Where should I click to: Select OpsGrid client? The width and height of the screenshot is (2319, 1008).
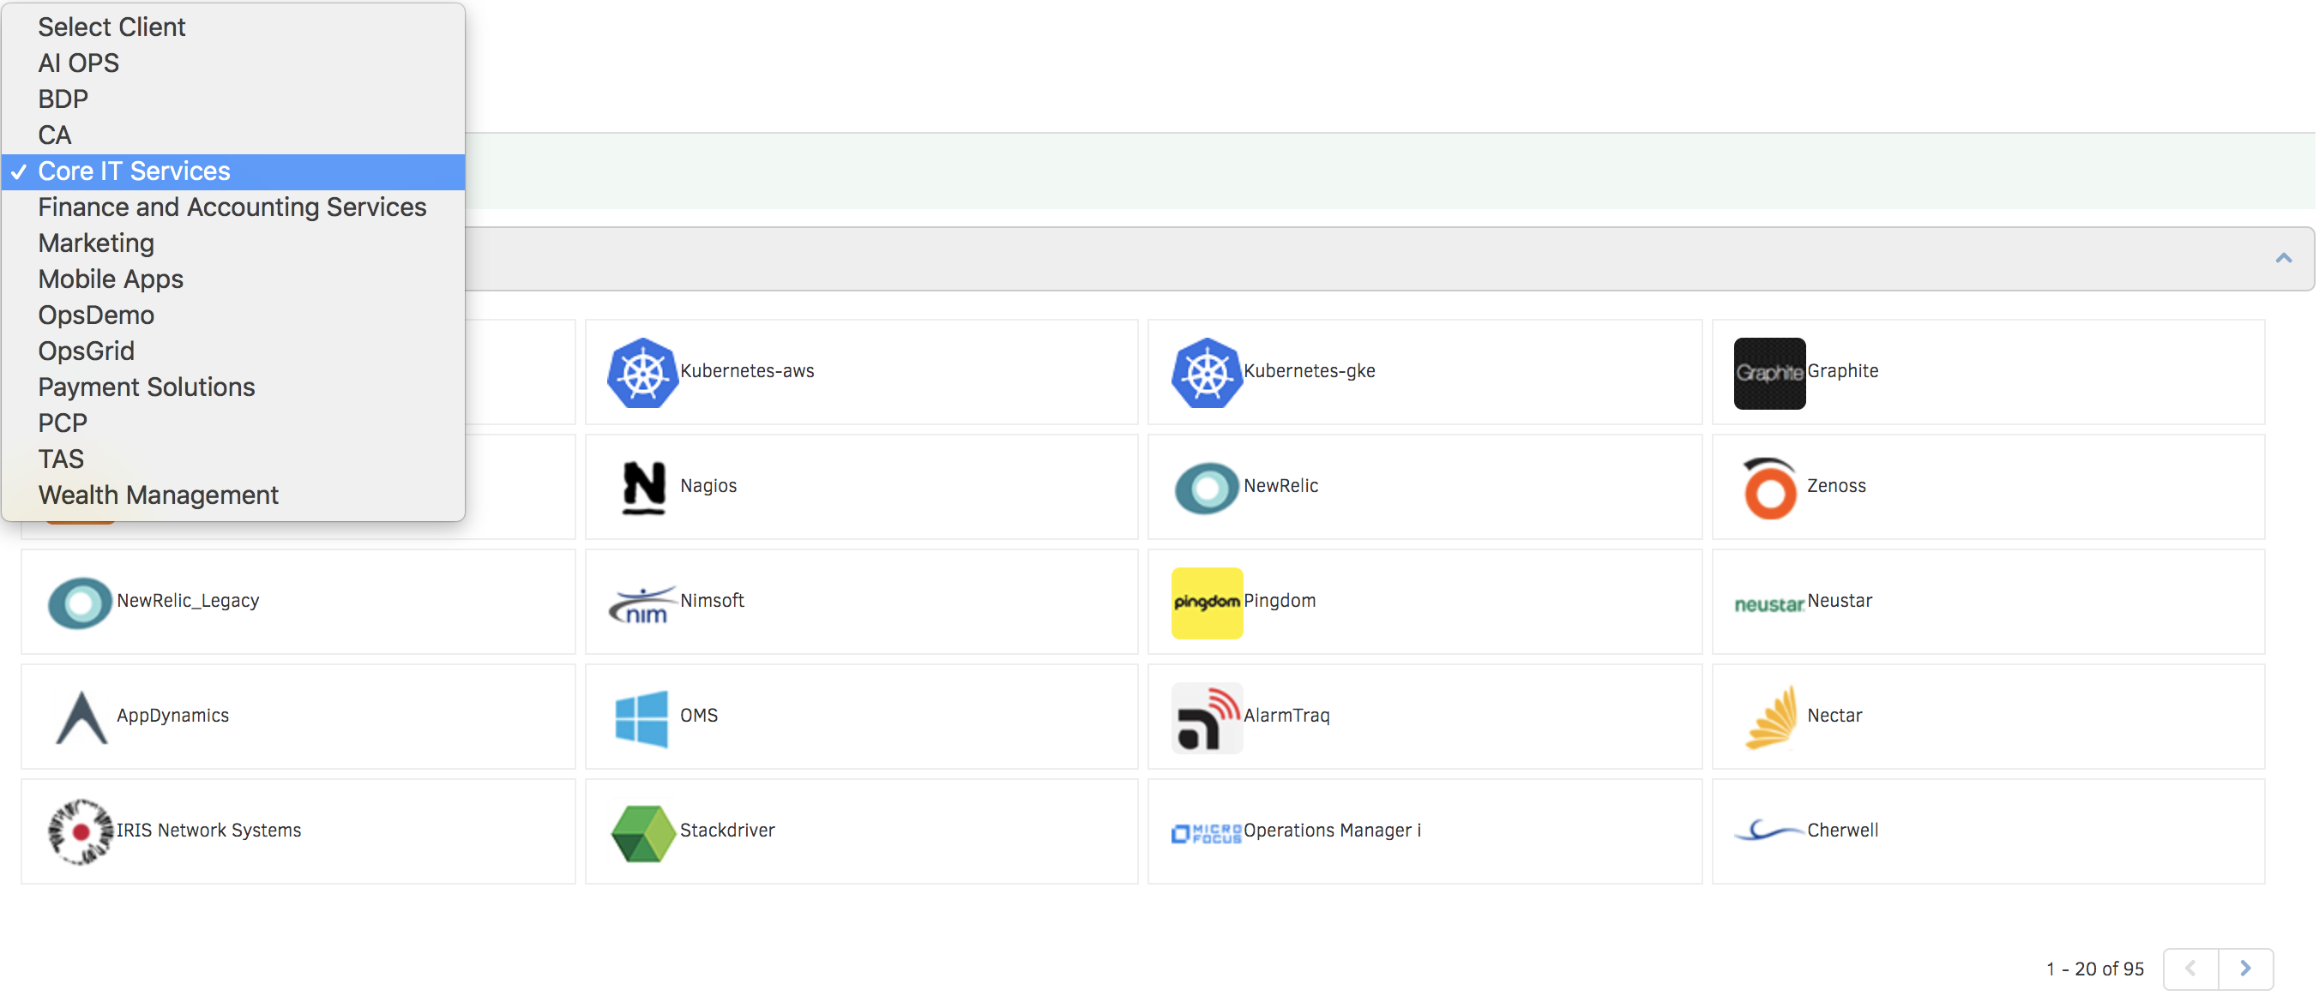coord(233,351)
